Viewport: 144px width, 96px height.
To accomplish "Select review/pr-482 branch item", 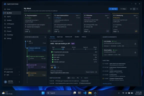I will tap(37, 66).
